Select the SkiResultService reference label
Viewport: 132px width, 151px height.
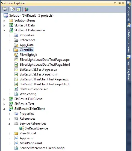pos(36,128)
